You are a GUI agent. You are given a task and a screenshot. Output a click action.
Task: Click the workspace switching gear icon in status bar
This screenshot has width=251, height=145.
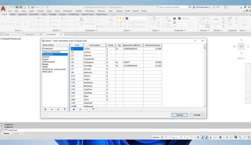tap(220, 137)
